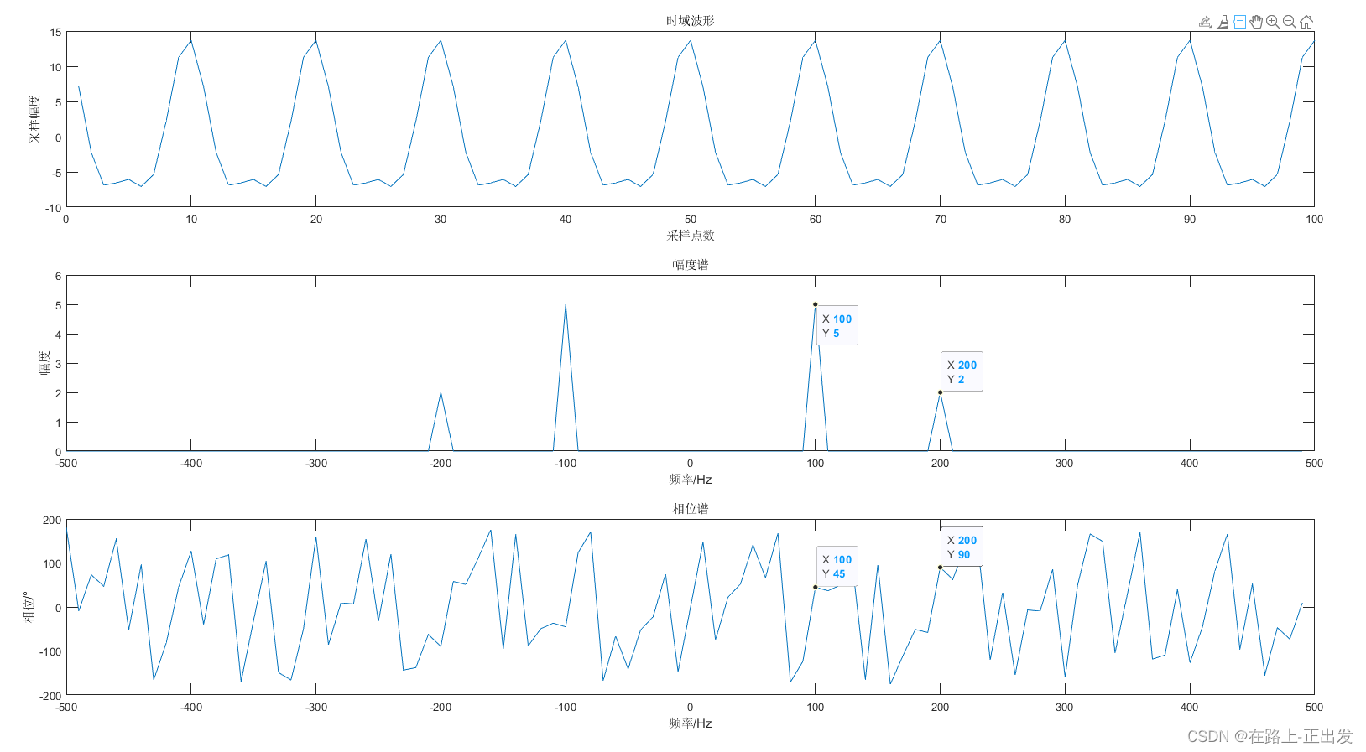Click the 200 Hz amplitude peak marker
Image resolution: width=1366 pixels, height=752 pixels.
pos(940,392)
